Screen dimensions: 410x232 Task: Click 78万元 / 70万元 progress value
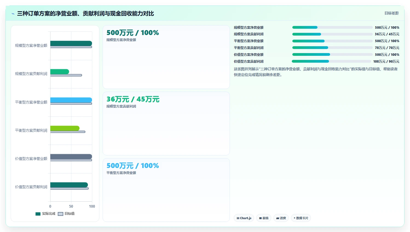387,48
